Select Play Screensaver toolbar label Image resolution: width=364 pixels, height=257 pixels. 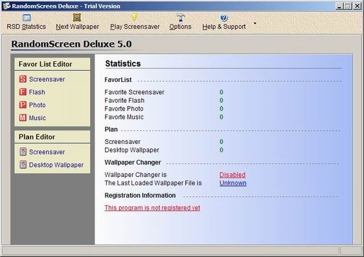pos(135,26)
